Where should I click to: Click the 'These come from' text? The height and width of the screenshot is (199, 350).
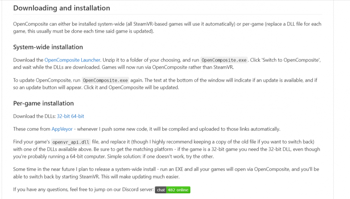point(31,129)
